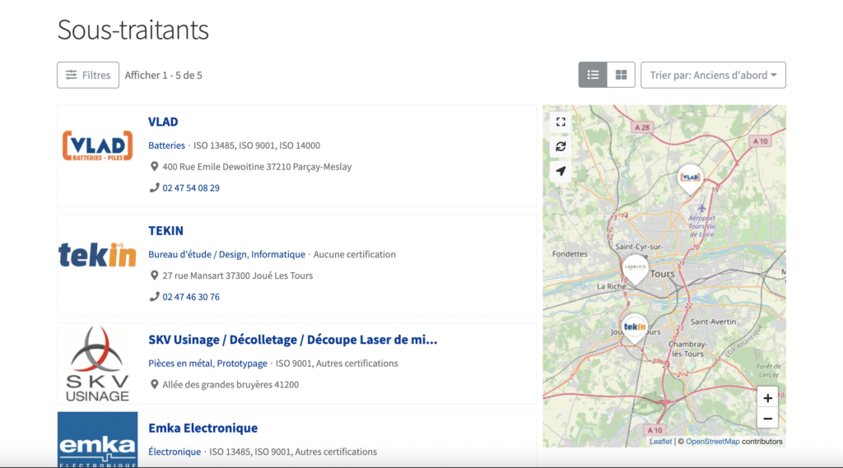Zoom in on the map
The image size is (843, 468).
click(768, 398)
